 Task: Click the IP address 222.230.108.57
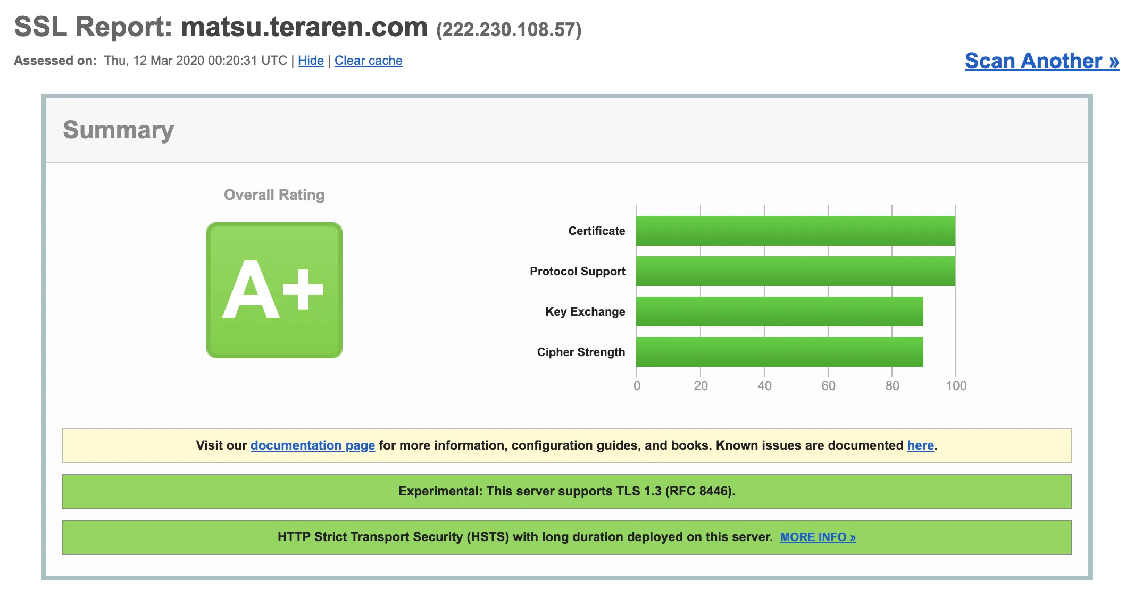(508, 30)
